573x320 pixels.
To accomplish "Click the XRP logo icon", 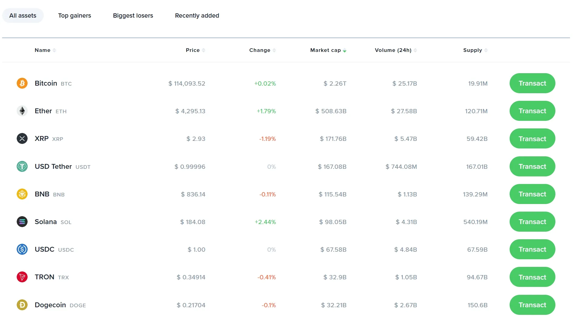I will tap(22, 139).
